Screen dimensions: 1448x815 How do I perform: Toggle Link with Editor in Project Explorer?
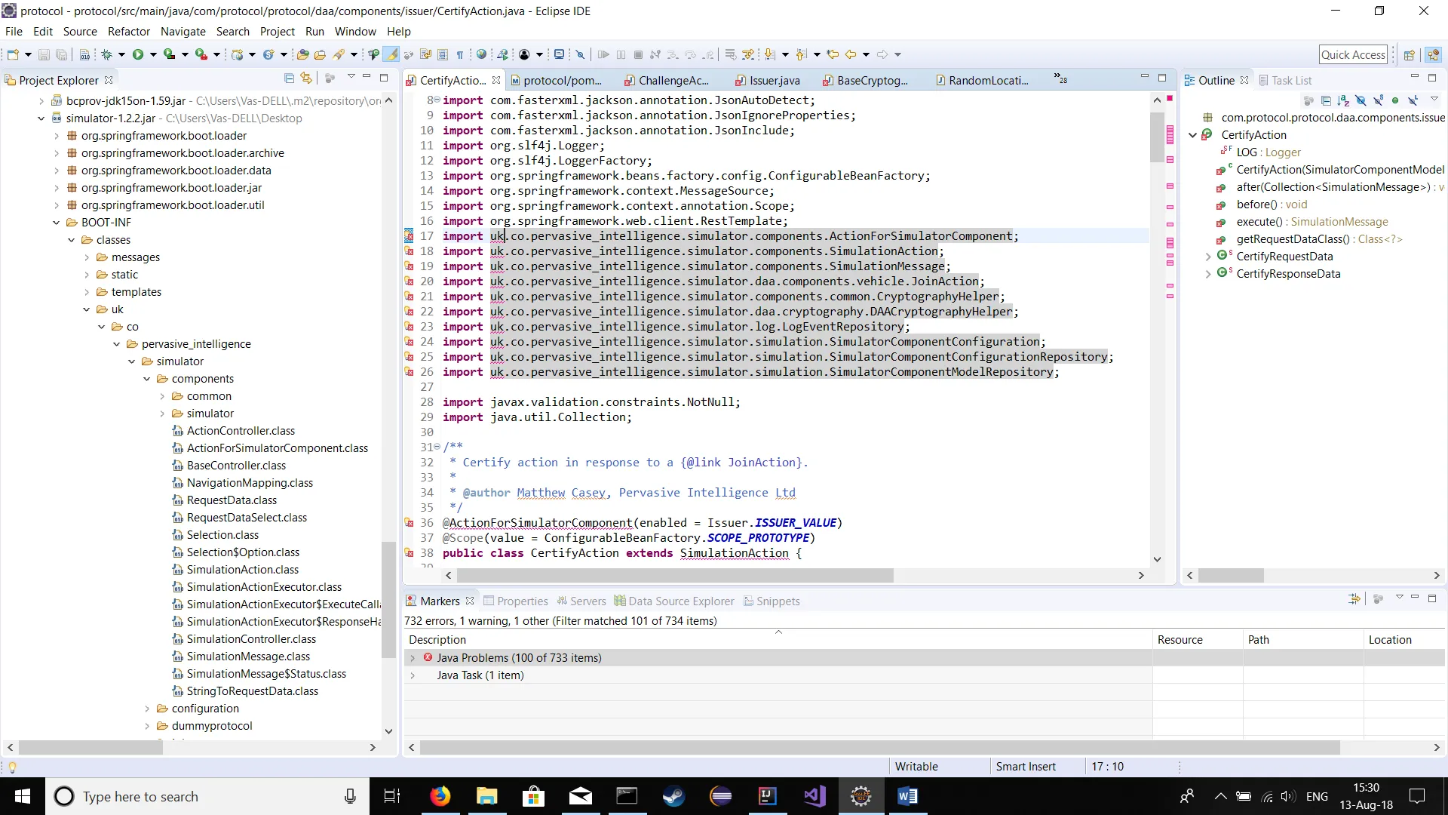tap(306, 78)
